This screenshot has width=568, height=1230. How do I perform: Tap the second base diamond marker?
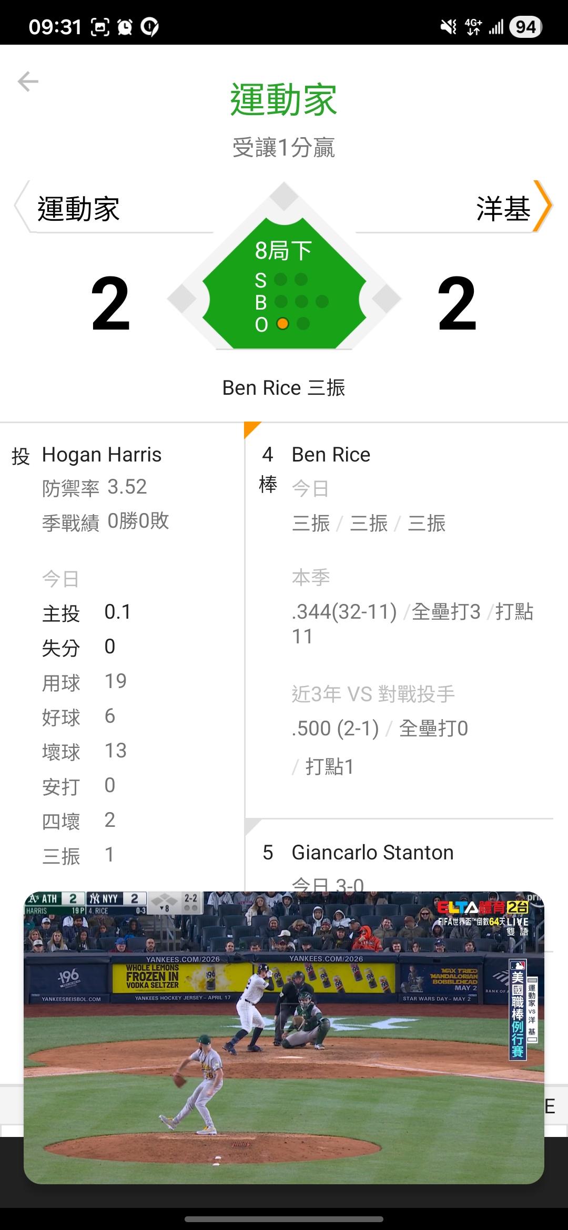point(284,197)
